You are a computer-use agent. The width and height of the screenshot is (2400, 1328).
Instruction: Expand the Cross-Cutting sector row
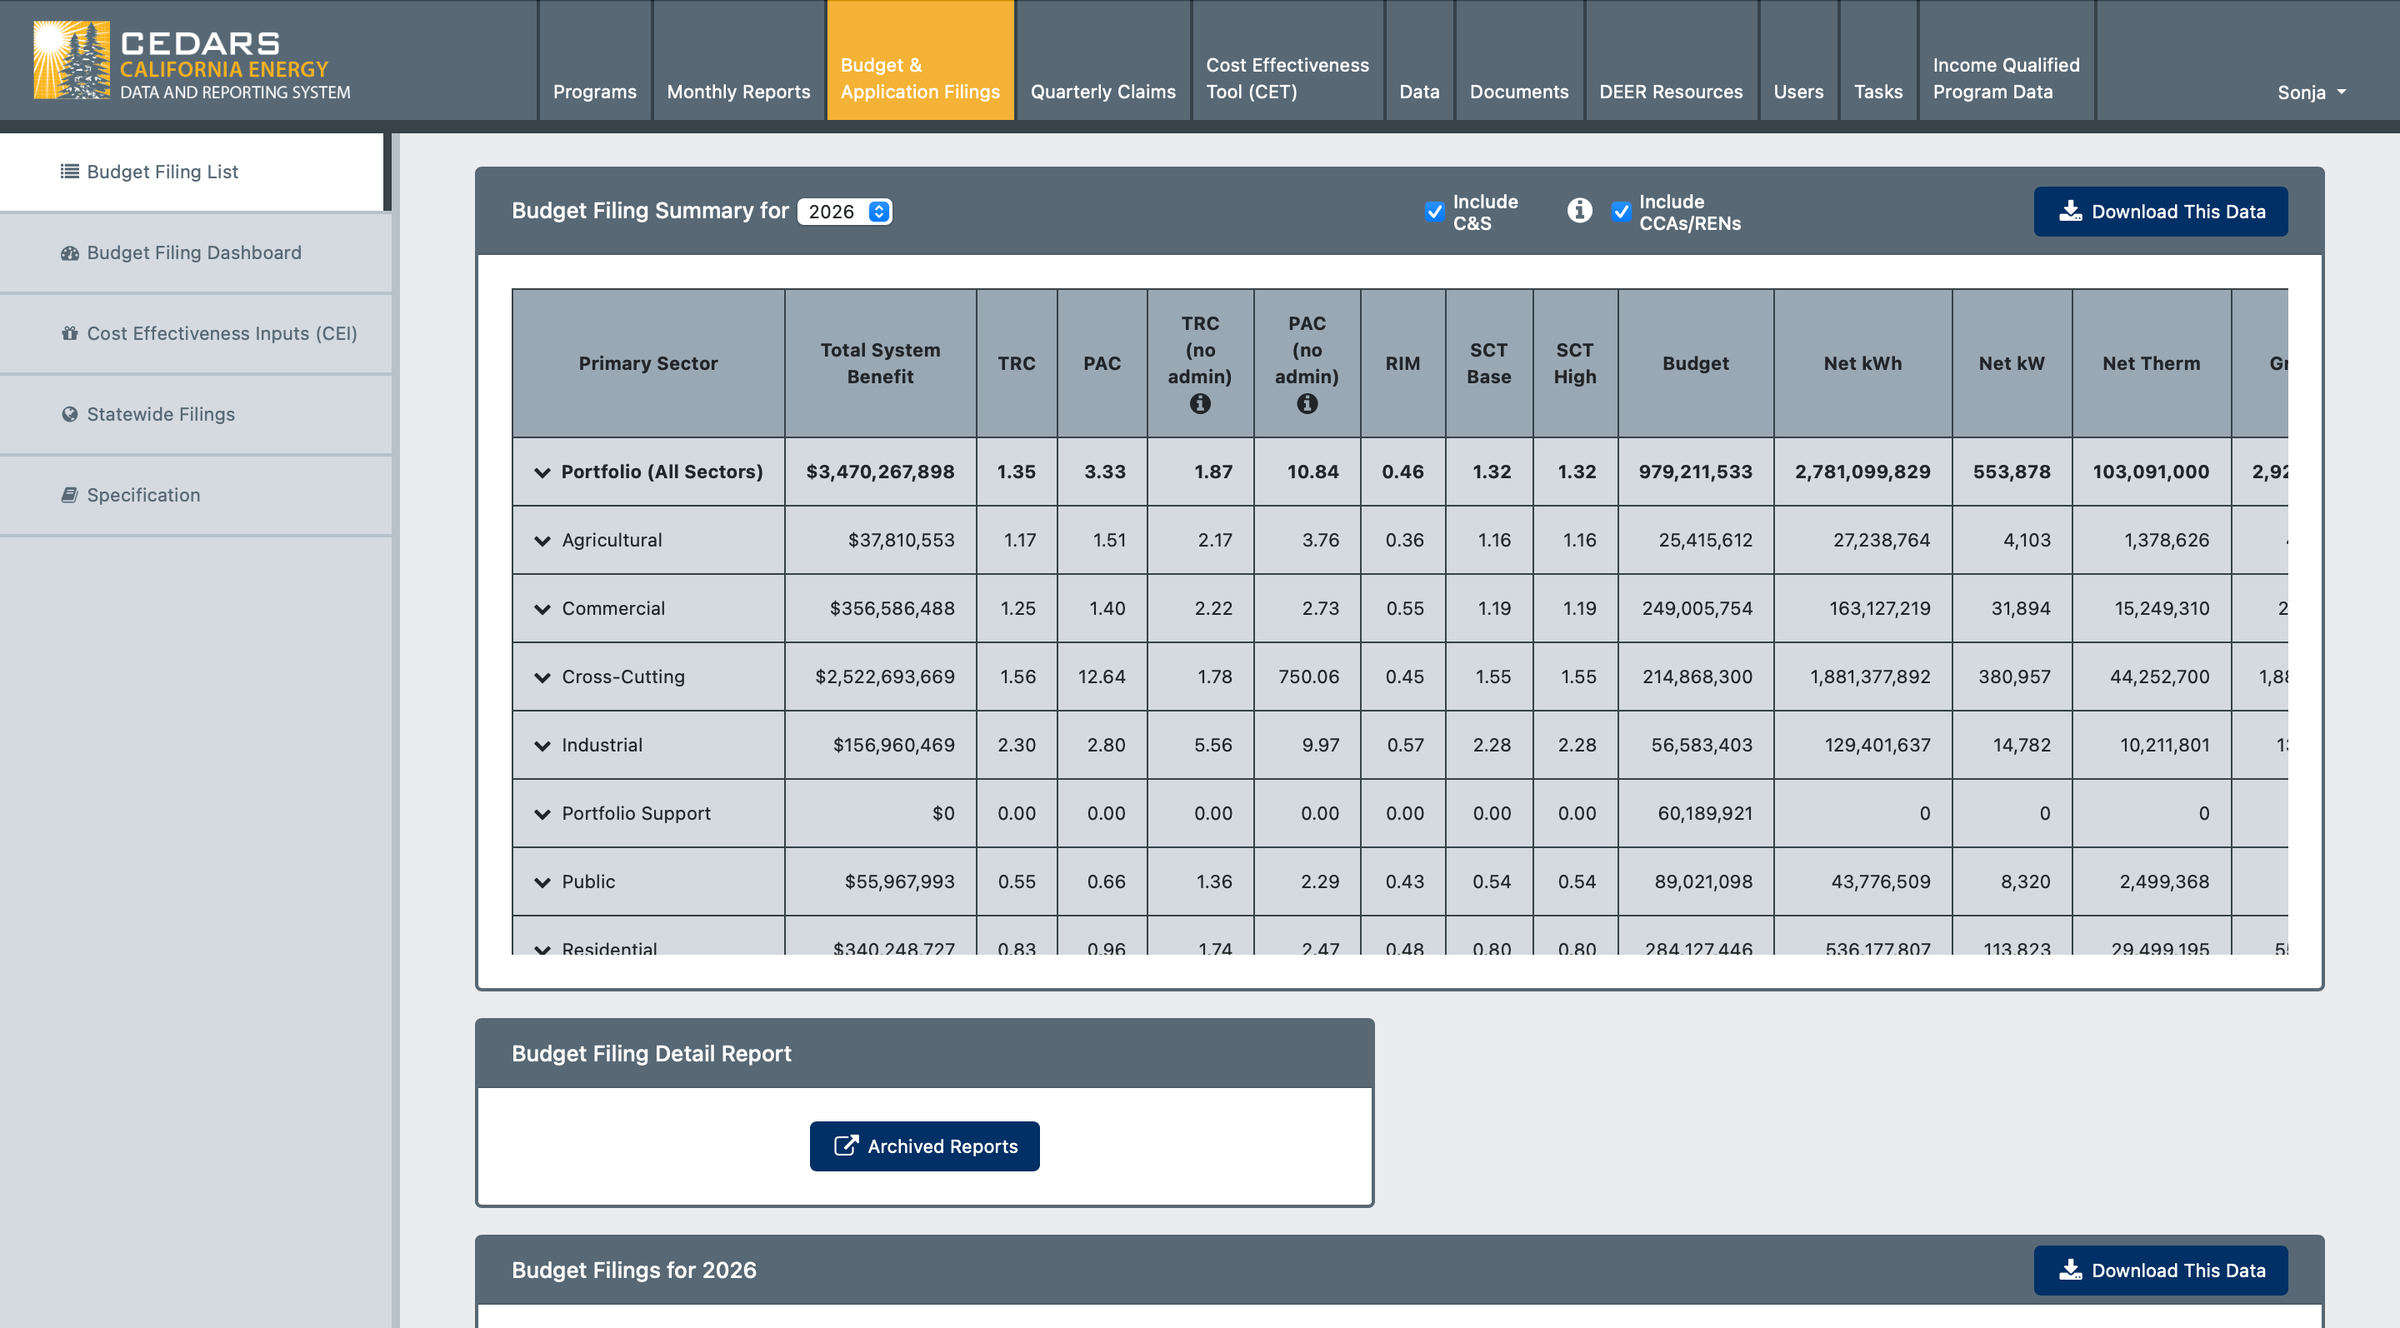(x=542, y=677)
